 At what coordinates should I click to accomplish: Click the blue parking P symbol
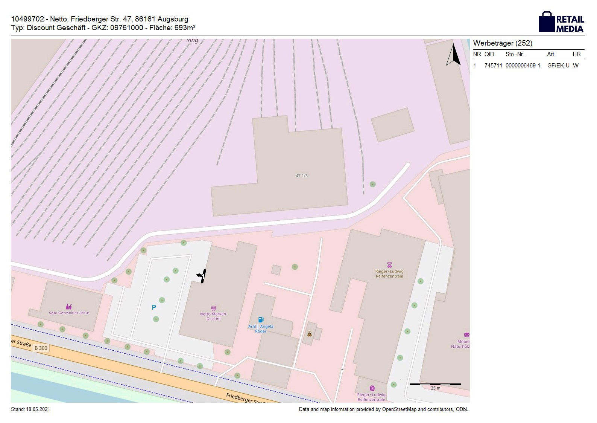(x=154, y=307)
